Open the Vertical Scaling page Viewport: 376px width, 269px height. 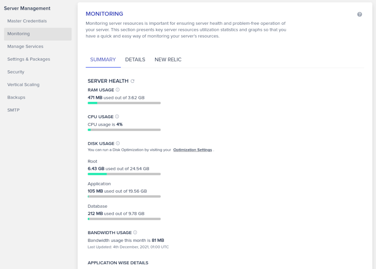click(x=23, y=85)
